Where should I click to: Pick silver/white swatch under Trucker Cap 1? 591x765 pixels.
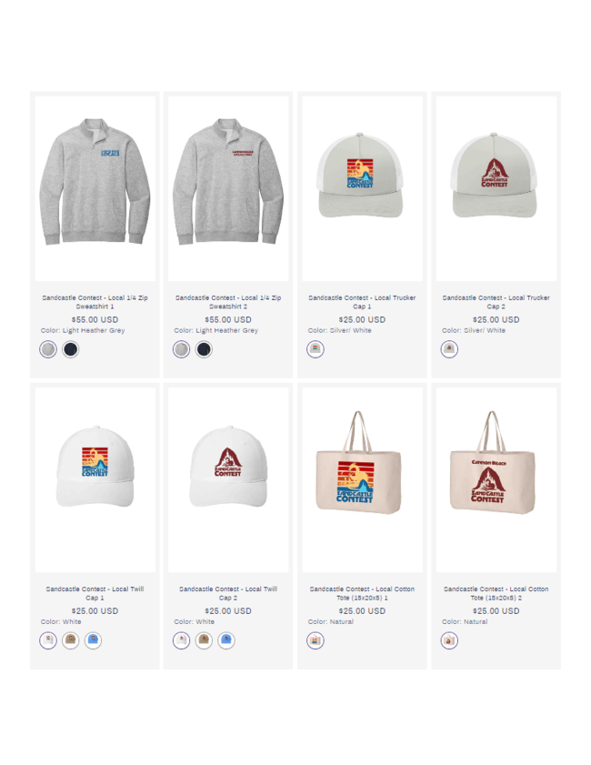[316, 348]
